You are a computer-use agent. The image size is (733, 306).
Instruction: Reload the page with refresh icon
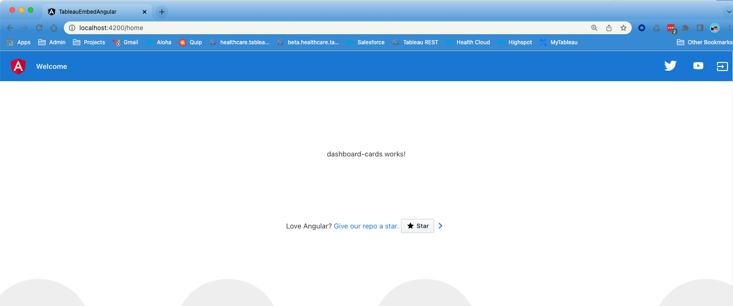pyautogui.click(x=39, y=28)
